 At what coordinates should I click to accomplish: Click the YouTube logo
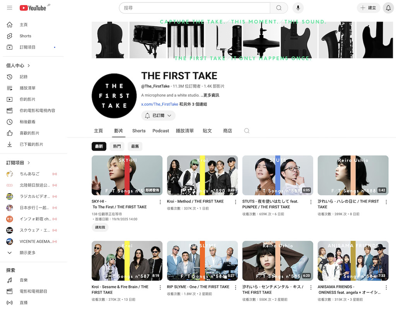pos(33,8)
